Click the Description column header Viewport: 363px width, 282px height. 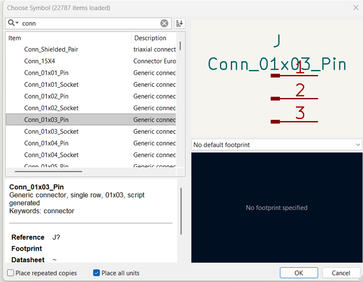[154, 38]
